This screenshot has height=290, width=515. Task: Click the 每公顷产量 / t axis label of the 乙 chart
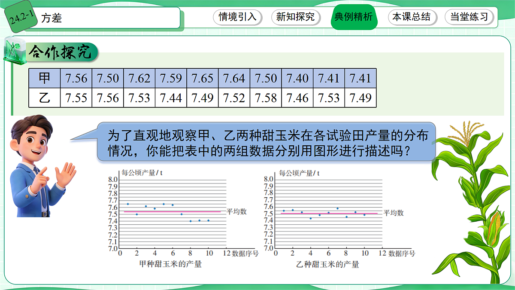pos(299,173)
